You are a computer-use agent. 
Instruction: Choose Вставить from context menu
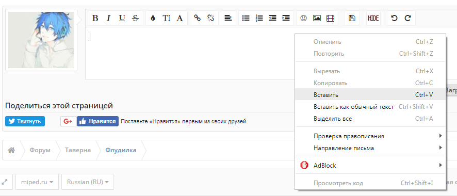(x=370, y=95)
